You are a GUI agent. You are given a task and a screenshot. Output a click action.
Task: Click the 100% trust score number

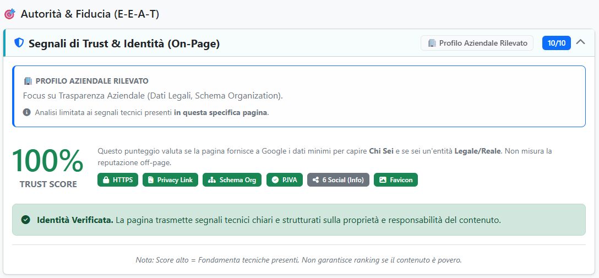point(48,161)
